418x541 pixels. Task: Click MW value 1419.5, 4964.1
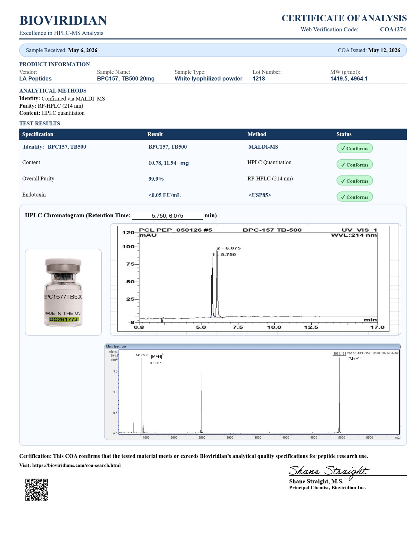coord(349,79)
